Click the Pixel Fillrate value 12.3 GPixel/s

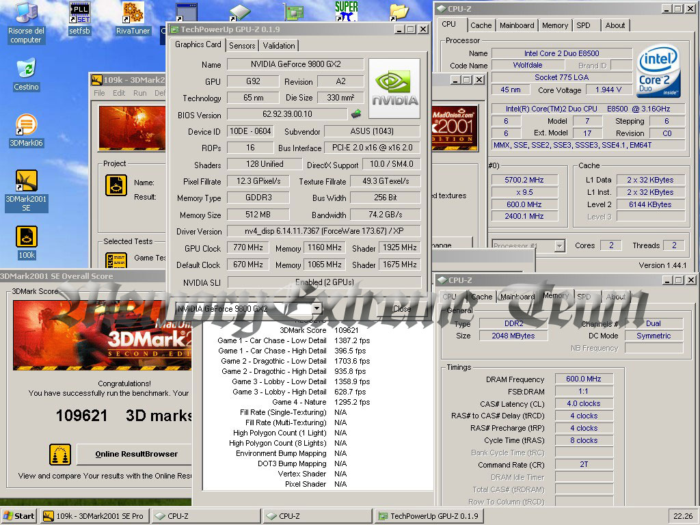point(258,181)
